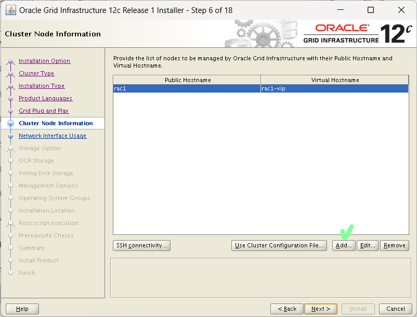417x317 pixels.
Task: Click the Management Options step label
Action: point(48,186)
